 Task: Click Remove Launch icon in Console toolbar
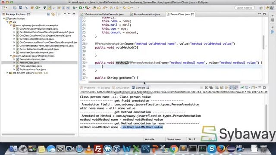pyautogui.click(x=206, y=87)
